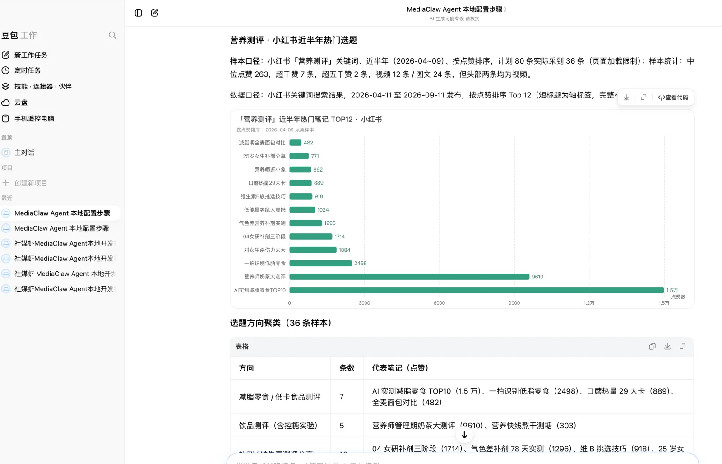Open the sidebar search
Screen dimensions: 722x464
click(x=112, y=35)
